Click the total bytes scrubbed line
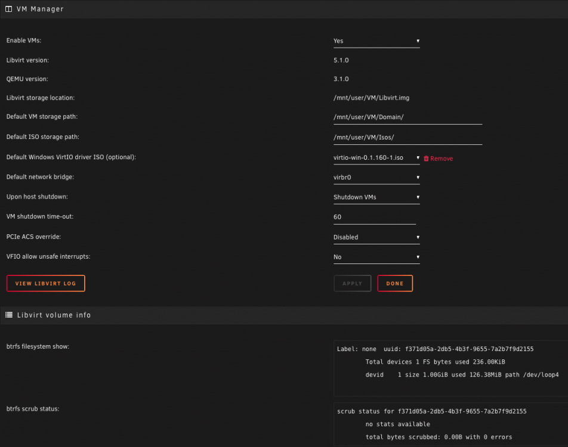 pos(439,437)
